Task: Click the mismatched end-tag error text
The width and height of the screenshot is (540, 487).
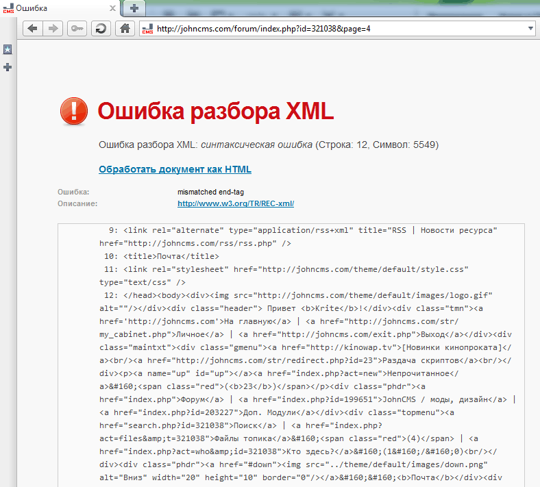Action: [x=208, y=192]
